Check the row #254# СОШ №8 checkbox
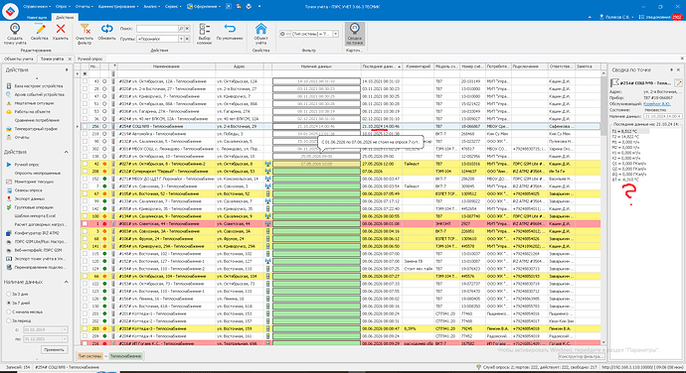The height and width of the screenshot is (373, 686). [x=85, y=126]
